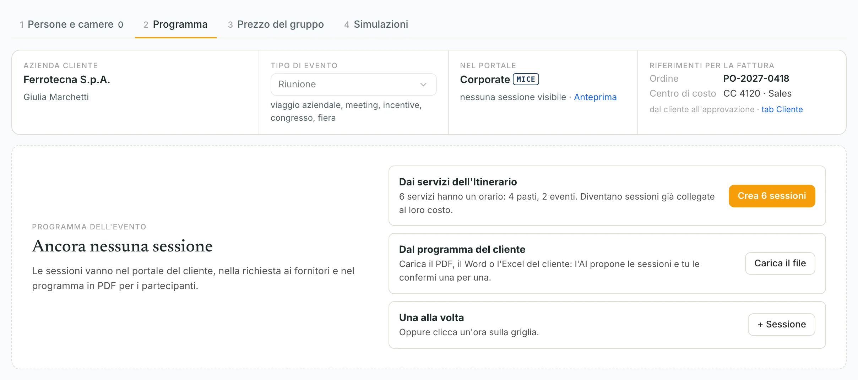This screenshot has height=380, width=858.
Task: Click the label Centro di costo
Action: (683, 93)
